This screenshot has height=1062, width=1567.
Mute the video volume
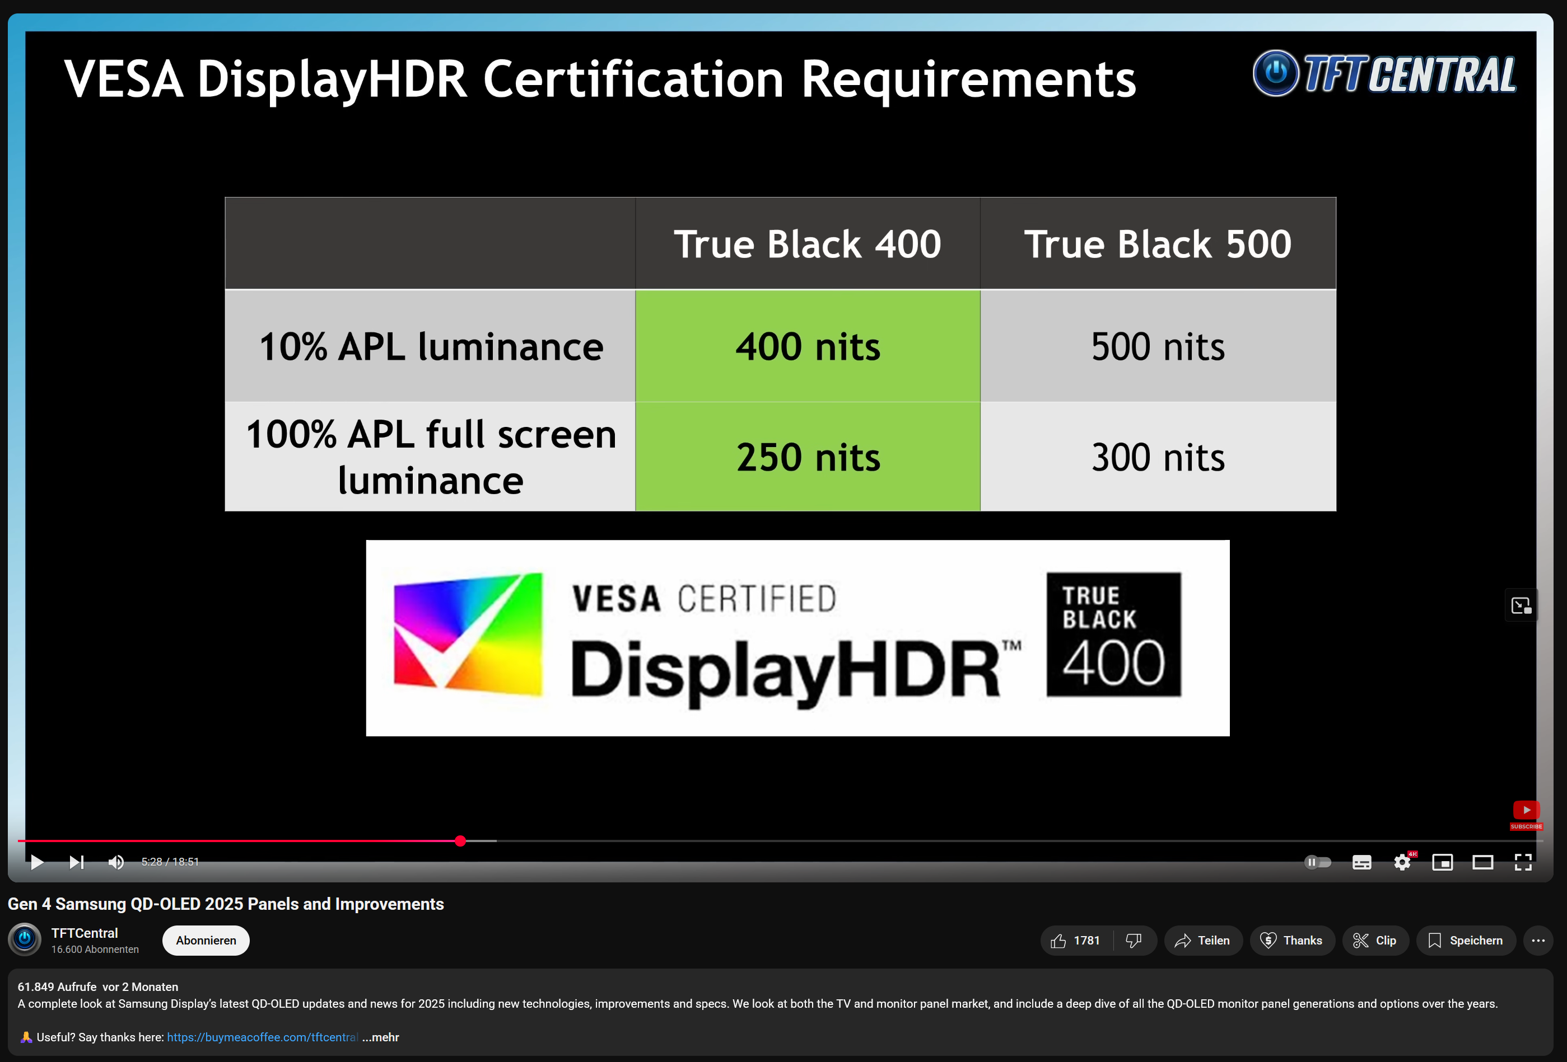click(116, 863)
